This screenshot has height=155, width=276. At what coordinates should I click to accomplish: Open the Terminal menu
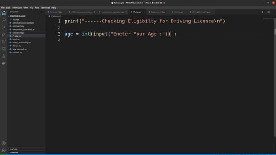tap(45, 8)
